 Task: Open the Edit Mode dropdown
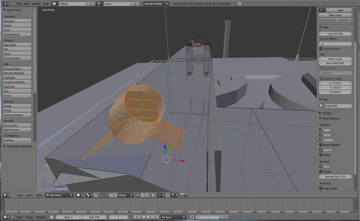pyautogui.click(x=59, y=195)
